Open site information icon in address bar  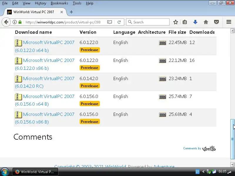[x=14, y=22]
